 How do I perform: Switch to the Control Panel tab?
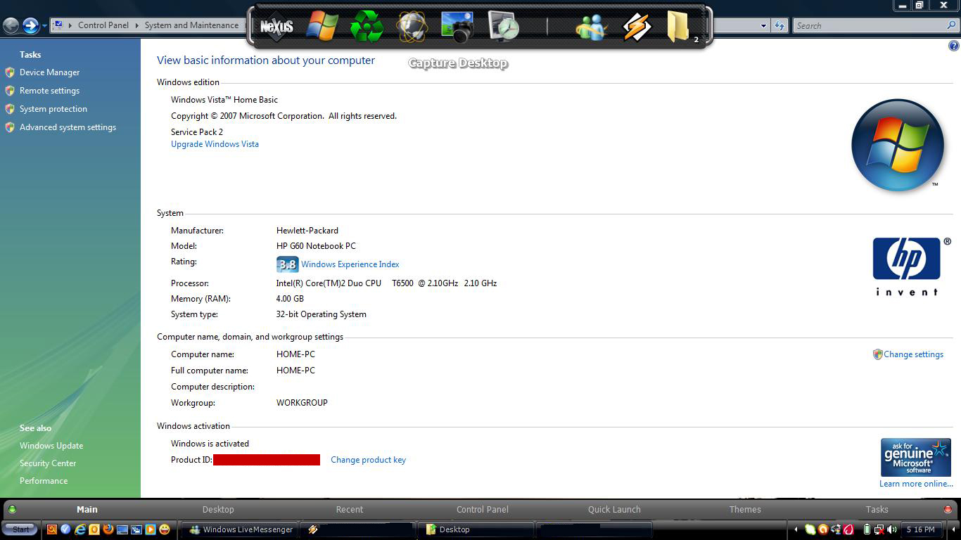pos(483,510)
